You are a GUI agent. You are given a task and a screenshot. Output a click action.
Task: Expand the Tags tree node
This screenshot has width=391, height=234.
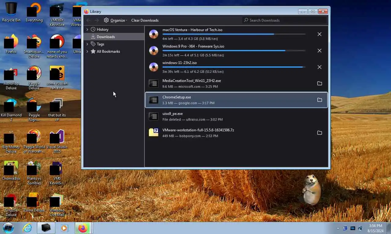87,44
